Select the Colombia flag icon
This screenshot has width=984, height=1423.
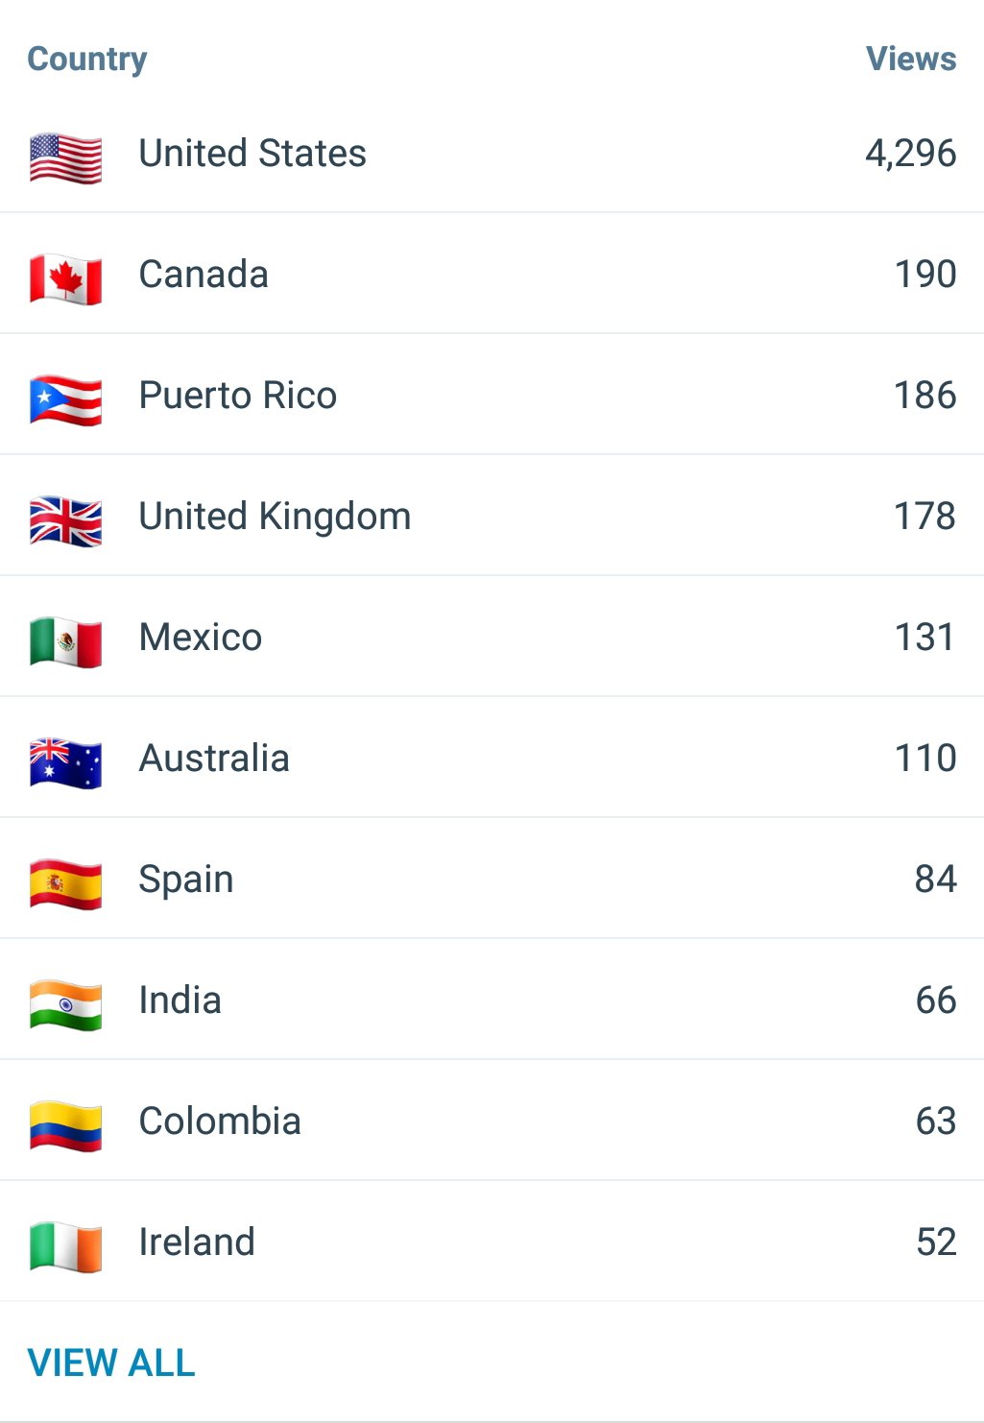(x=65, y=1125)
